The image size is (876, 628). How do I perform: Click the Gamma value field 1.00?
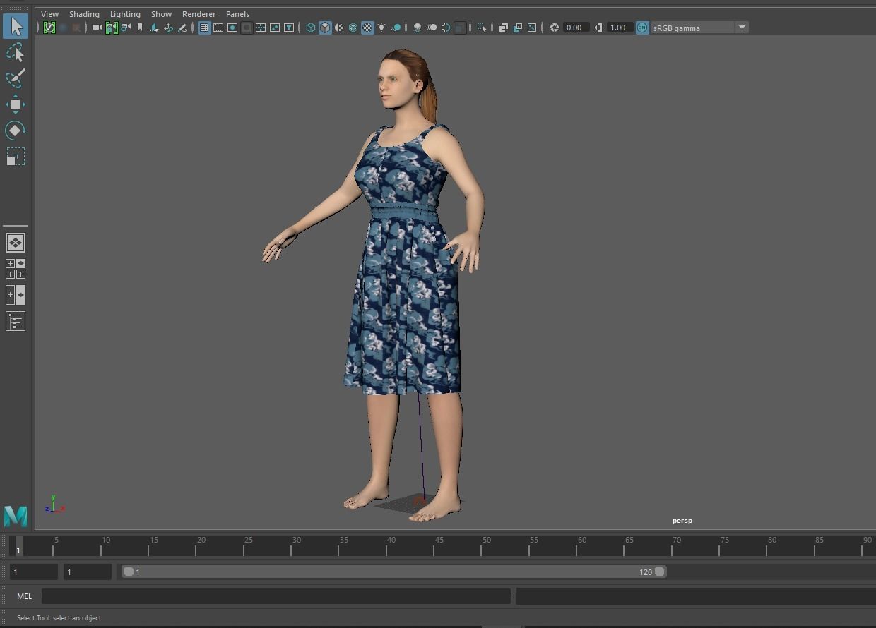[620, 28]
